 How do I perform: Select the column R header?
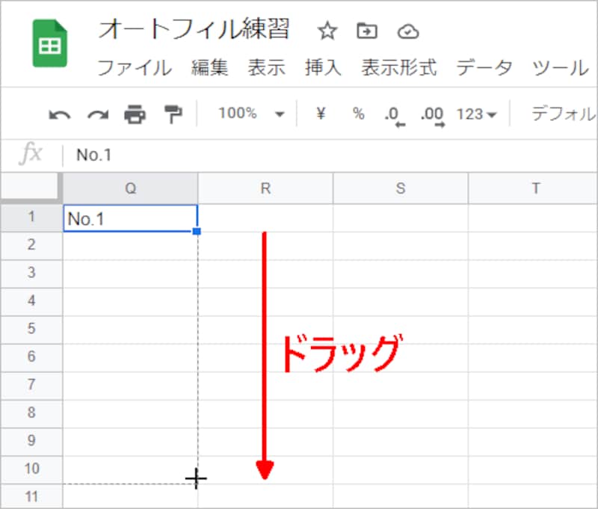(x=265, y=188)
